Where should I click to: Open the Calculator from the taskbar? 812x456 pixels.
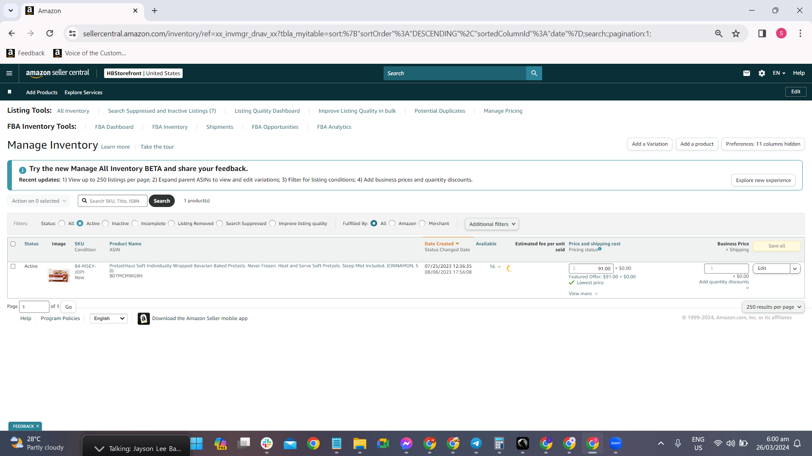(499, 443)
